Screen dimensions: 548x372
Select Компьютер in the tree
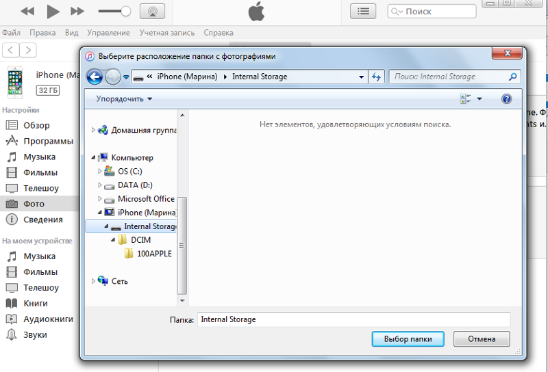pyautogui.click(x=132, y=158)
